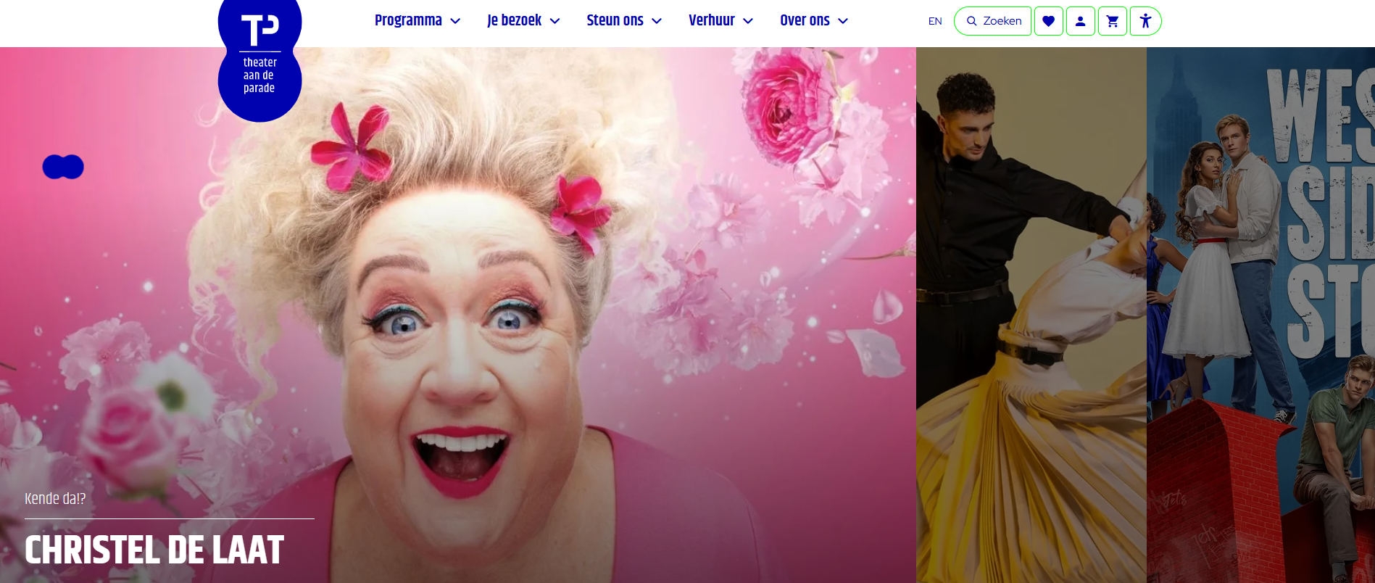Select the Verhuur menu item

711,20
